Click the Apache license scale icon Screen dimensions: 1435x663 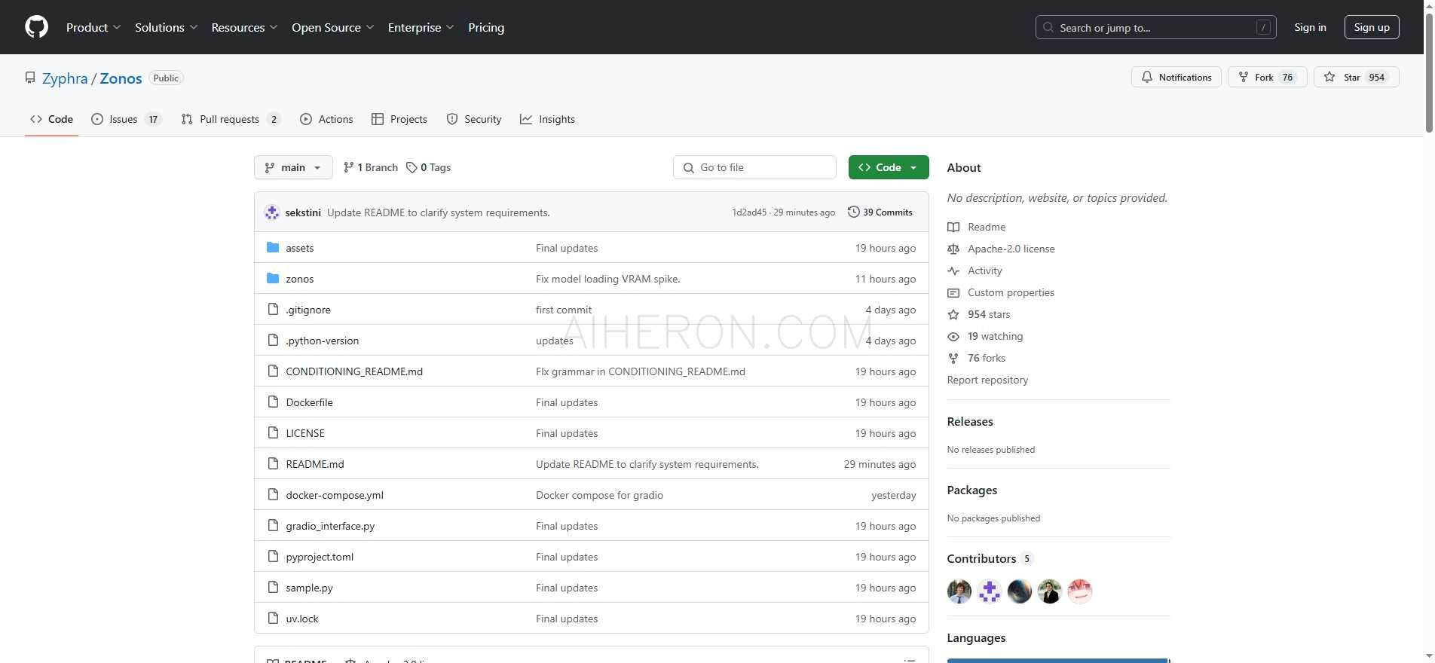pos(953,249)
